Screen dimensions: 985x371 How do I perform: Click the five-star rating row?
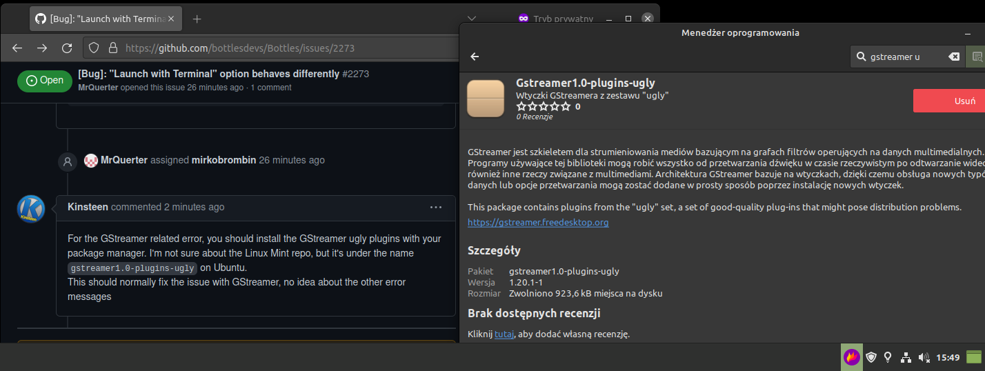click(x=544, y=106)
